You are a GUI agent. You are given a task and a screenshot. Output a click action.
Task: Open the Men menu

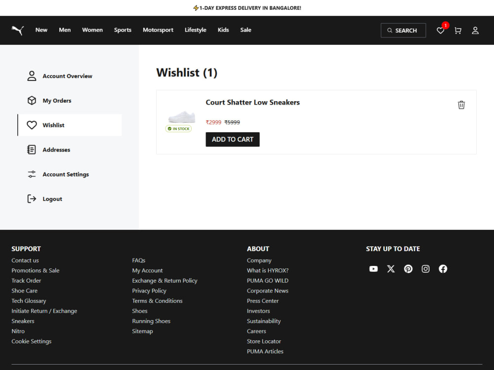click(65, 30)
